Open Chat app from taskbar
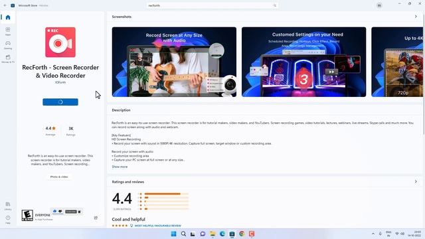Screen dimensions: 425x239 (203, 234)
